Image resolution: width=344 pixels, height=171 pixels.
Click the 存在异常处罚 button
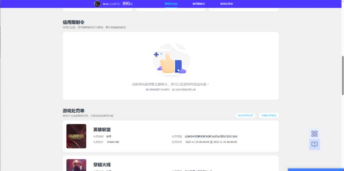pyautogui.click(x=245, y=115)
